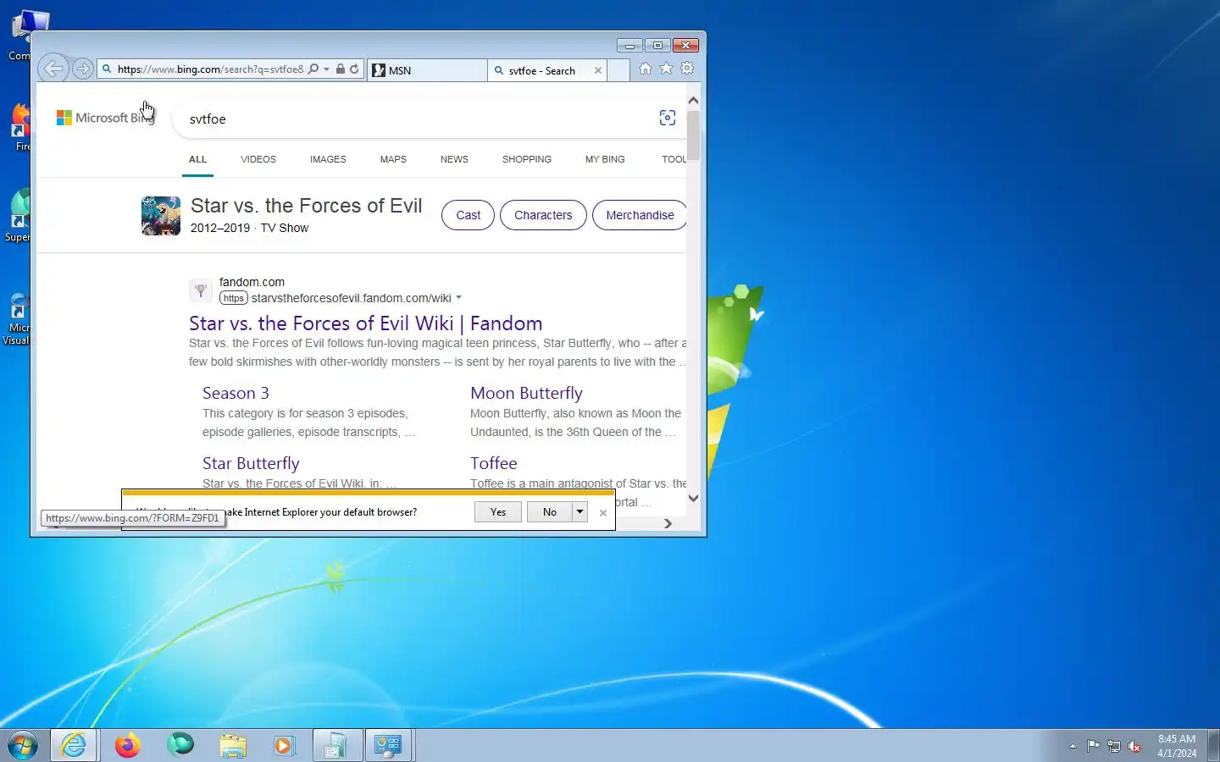Click the Action Center flag tray icon
The height and width of the screenshot is (762, 1220).
tap(1094, 746)
